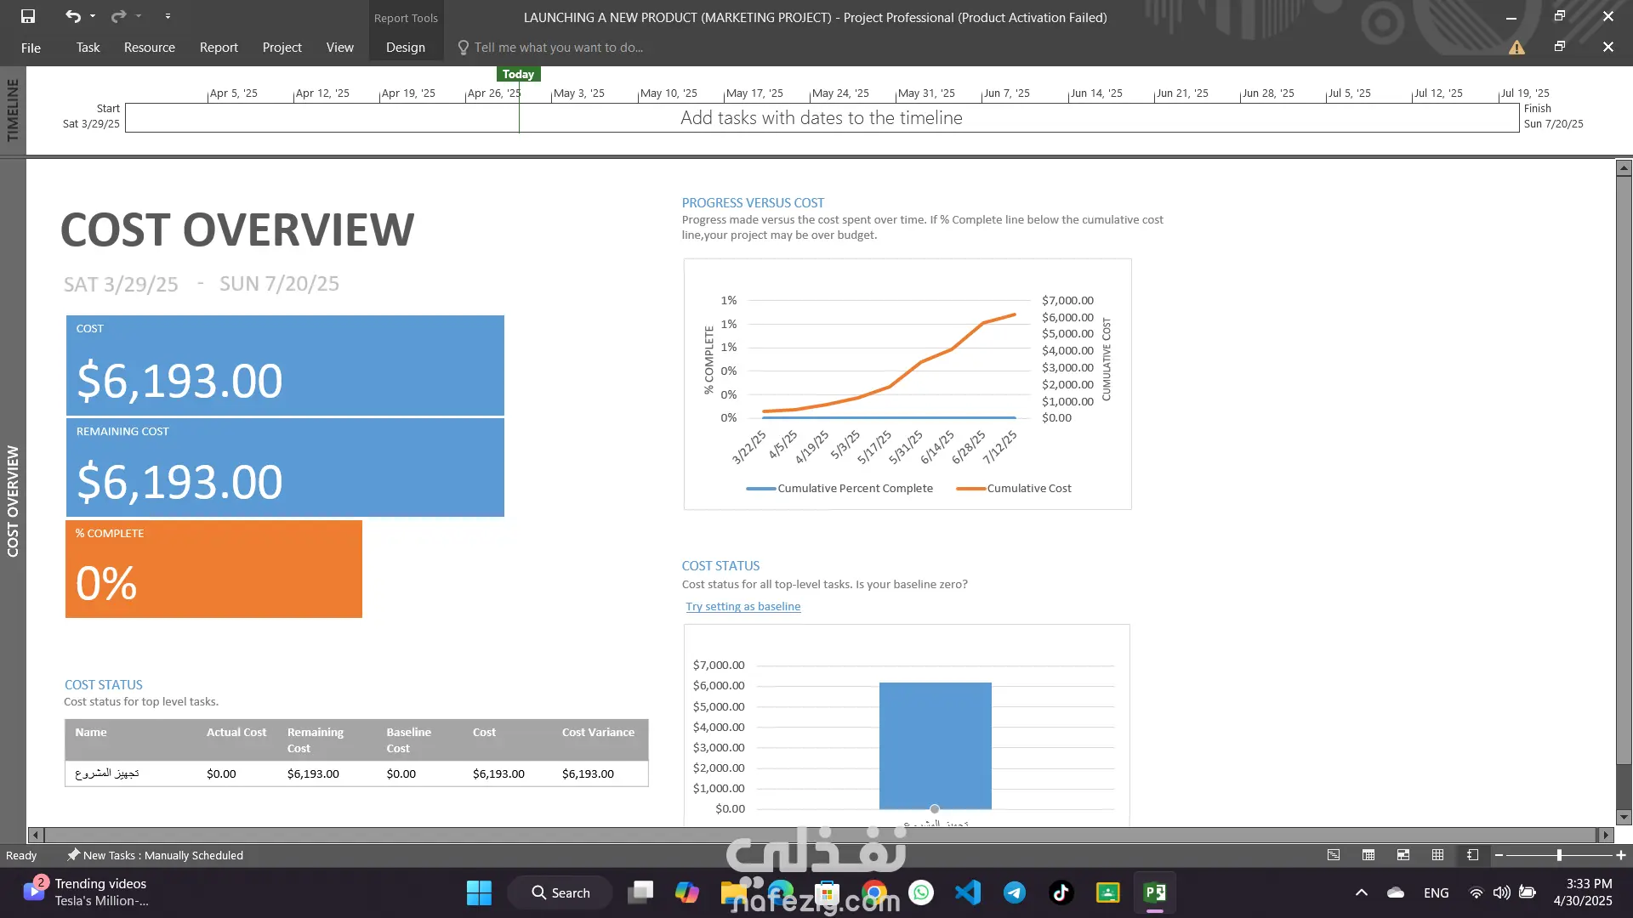1633x918 pixels.
Task: Click the Save icon in title bar
Action: pos(28,16)
